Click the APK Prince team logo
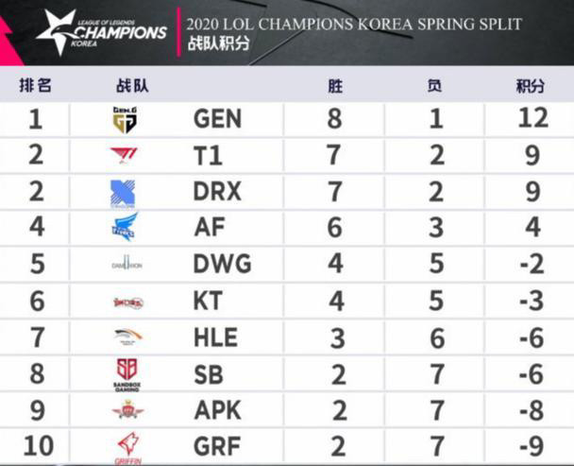Viewport: 574px width, 466px height. (125, 410)
